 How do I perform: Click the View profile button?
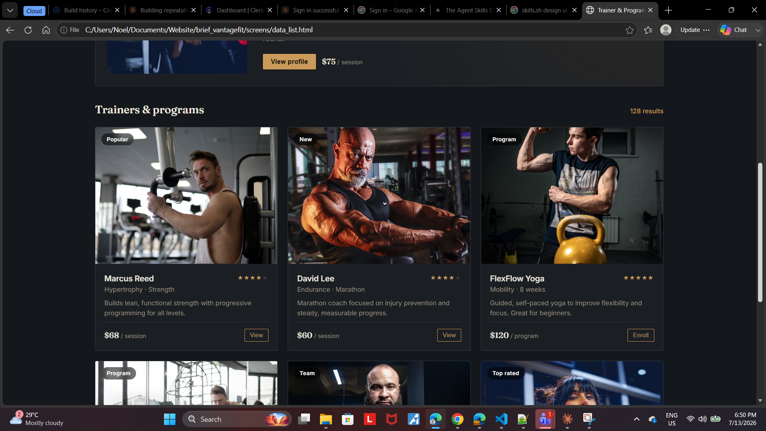(289, 61)
